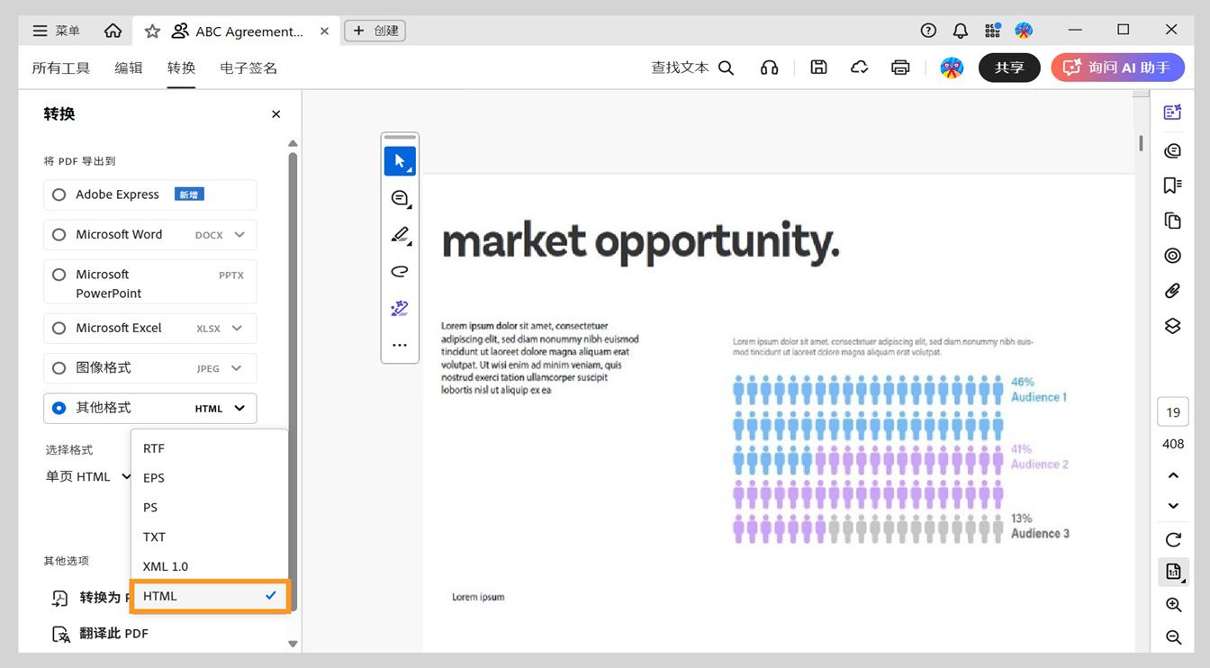The height and width of the screenshot is (668, 1210).
Task: Open the page thumbnails copy icon
Action: point(1172,221)
